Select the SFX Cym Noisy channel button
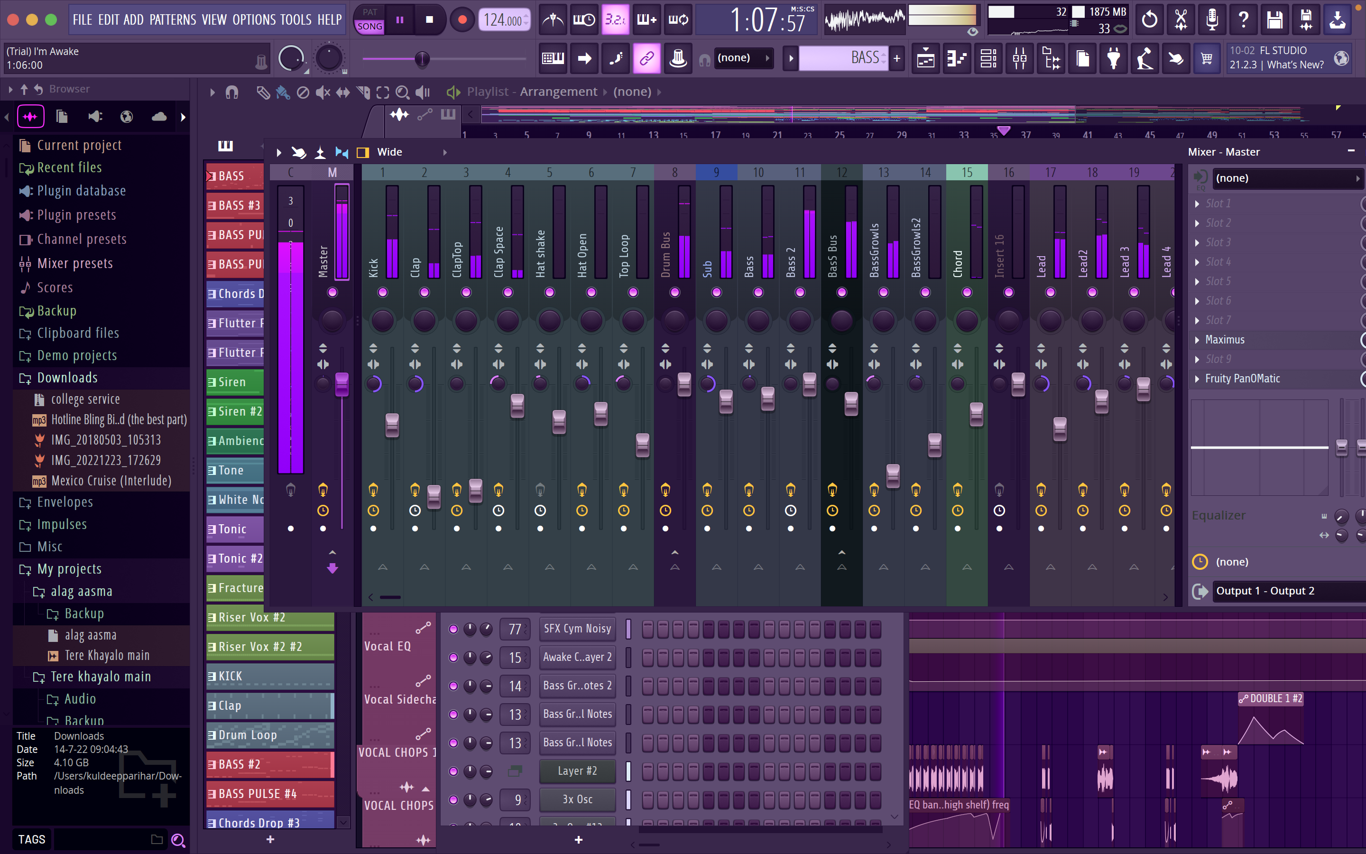This screenshot has width=1366, height=854. (x=577, y=629)
